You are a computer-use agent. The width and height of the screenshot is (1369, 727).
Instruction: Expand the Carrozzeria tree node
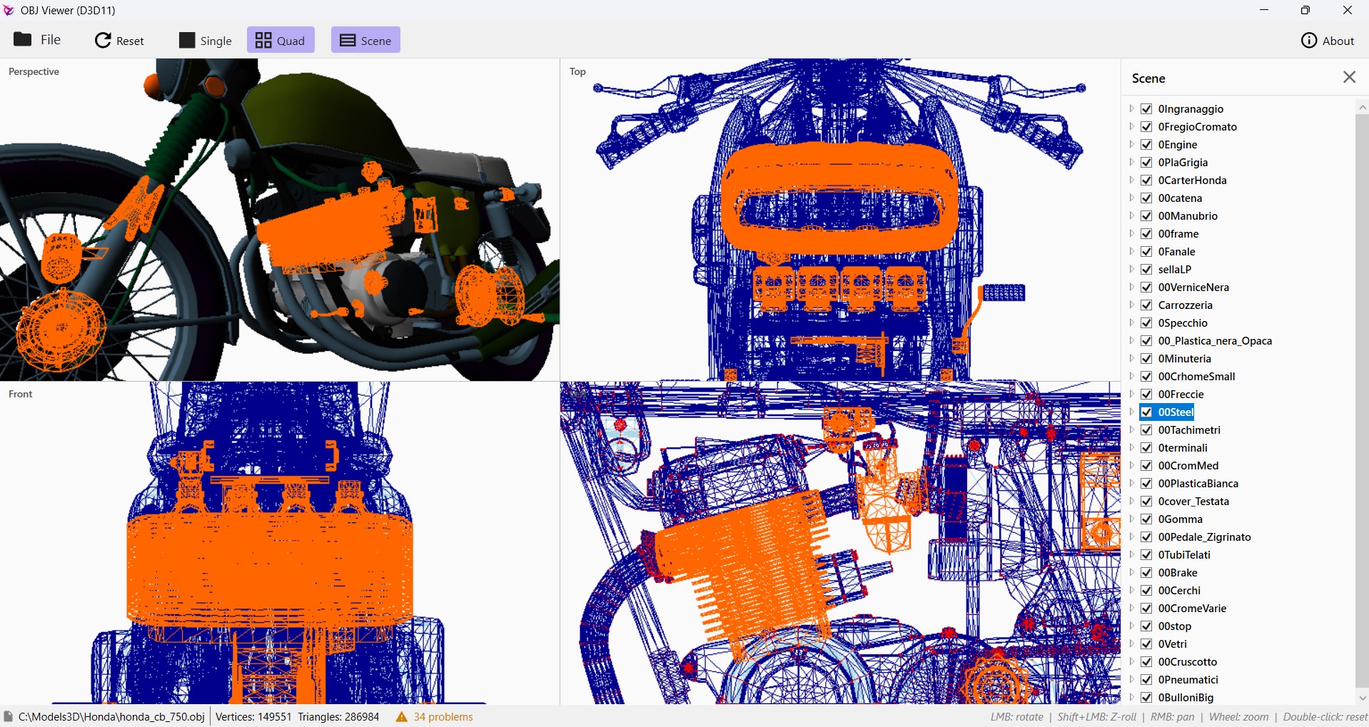coord(1132,305)
